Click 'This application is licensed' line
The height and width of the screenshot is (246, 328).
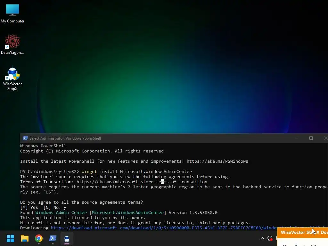pos(83,217)
